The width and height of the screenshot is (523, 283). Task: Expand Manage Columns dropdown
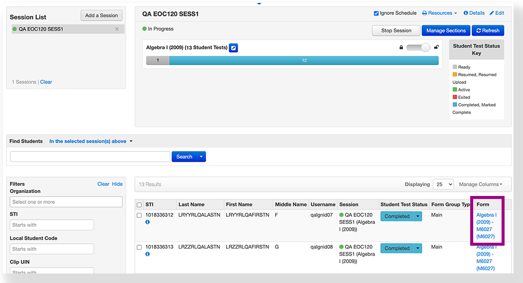(x=480, y=185)
